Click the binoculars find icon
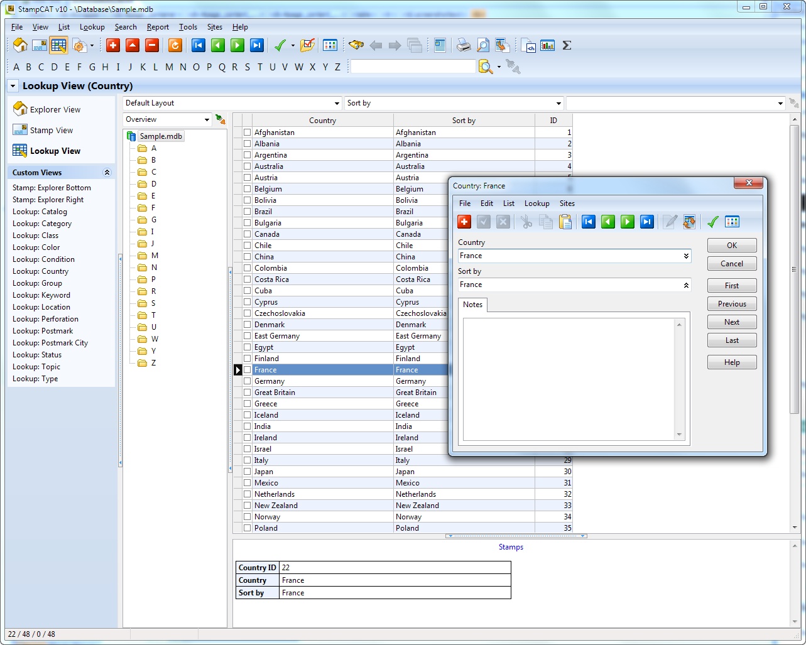806x645 pixels. [x=356, y=45]
